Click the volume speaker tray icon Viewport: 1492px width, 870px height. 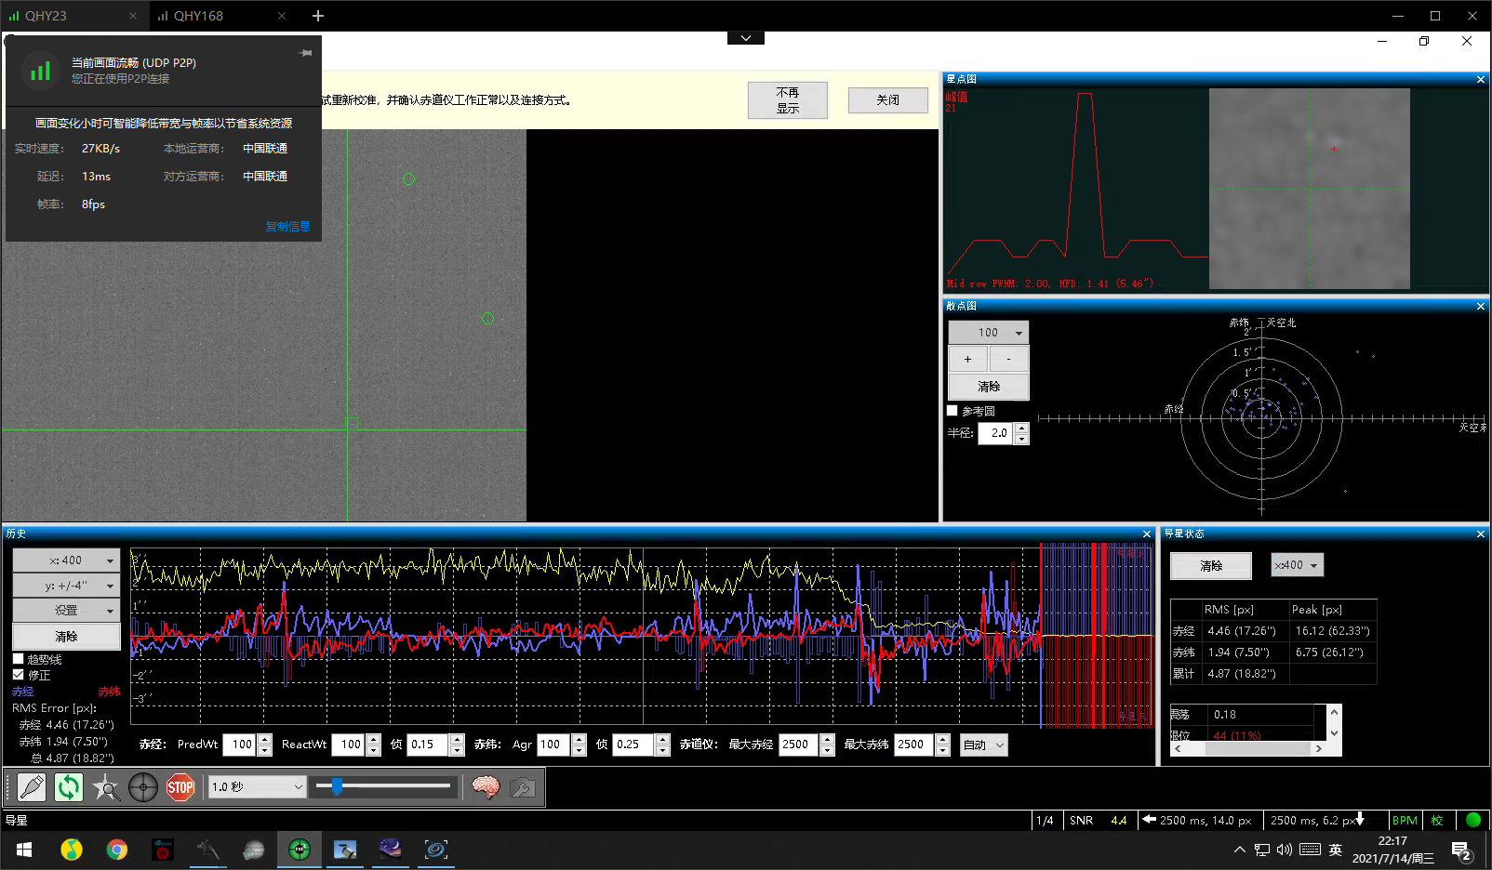1285,850
